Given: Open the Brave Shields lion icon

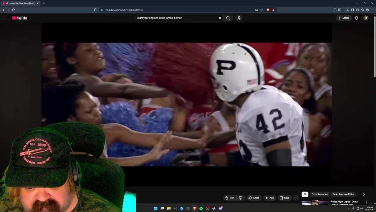Looking at the screenshot, I should click(268, 10).
